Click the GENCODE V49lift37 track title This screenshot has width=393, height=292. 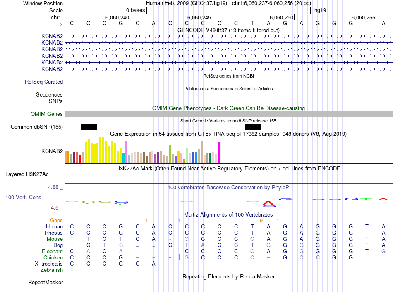click(x=228, y=30)
